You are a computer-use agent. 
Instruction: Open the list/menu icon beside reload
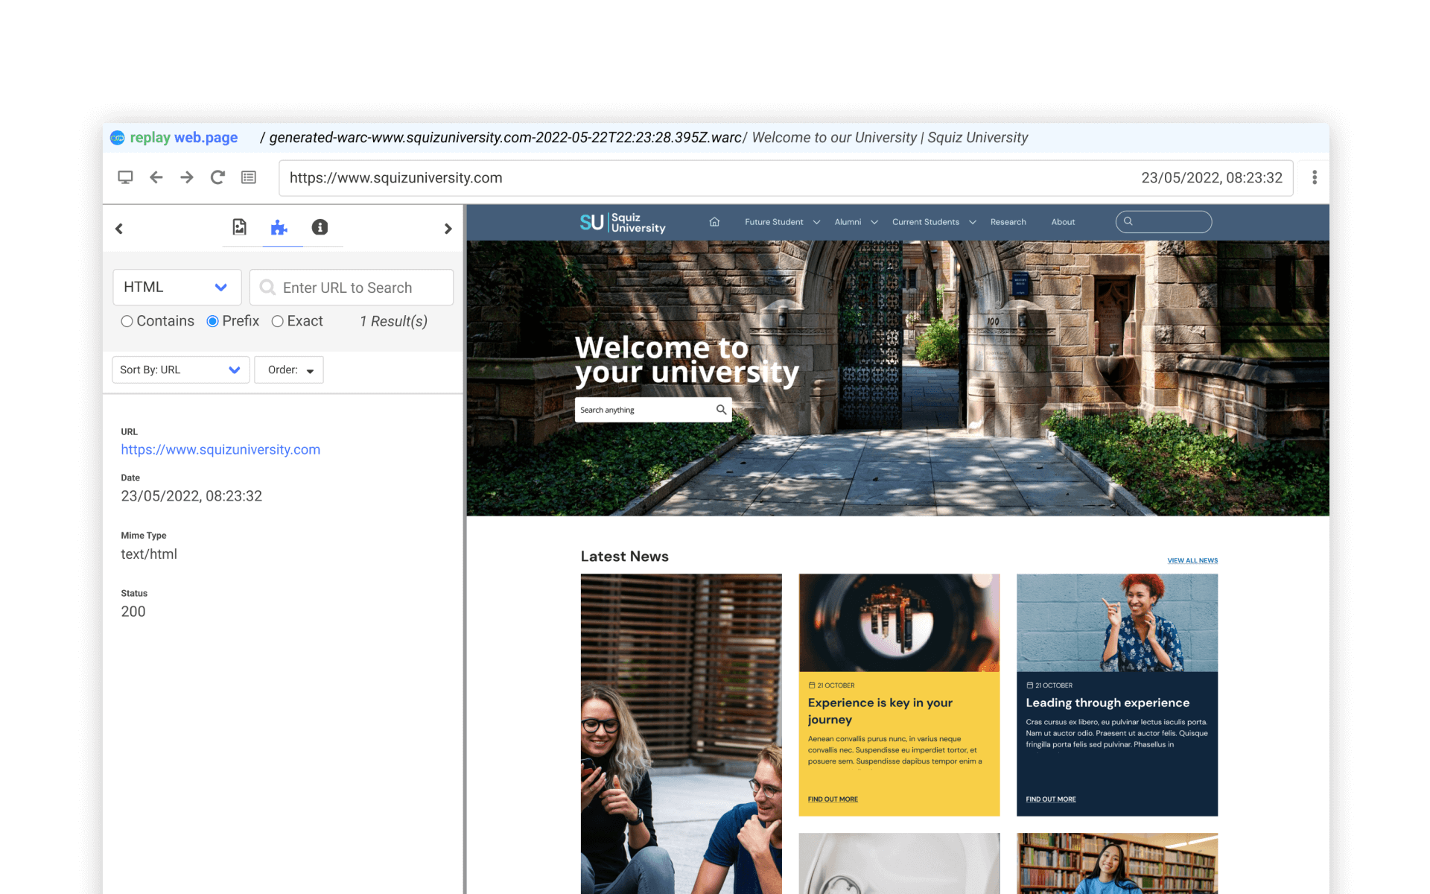click(x=248, y=177)
